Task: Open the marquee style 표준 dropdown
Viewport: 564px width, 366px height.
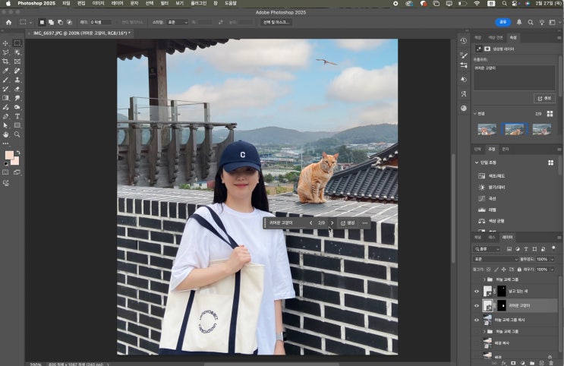Action: (178, 22)
